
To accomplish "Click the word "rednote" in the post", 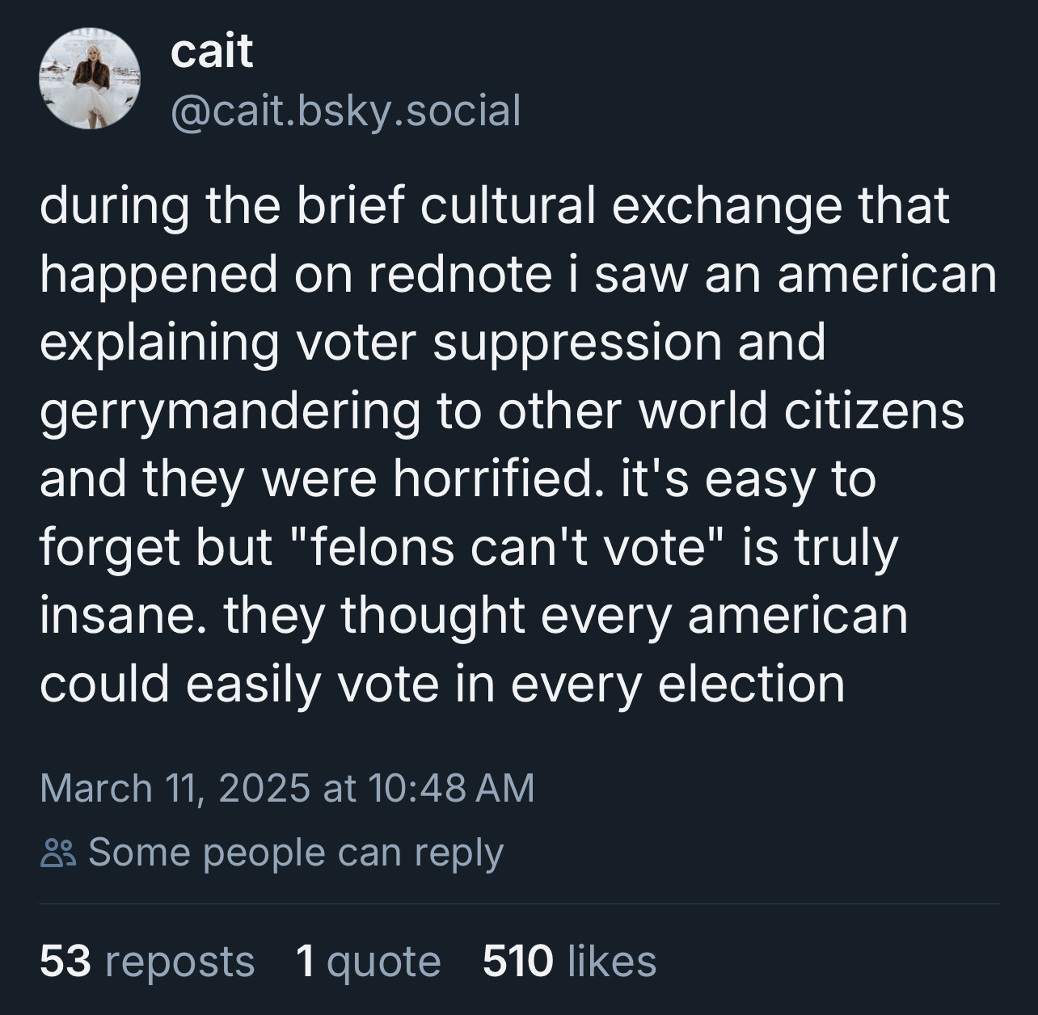I will tap(460, 274).
